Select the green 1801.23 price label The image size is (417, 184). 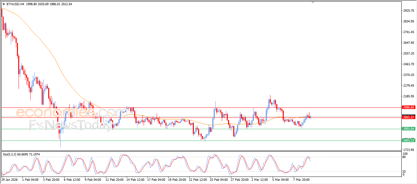[x=409, y=141]
